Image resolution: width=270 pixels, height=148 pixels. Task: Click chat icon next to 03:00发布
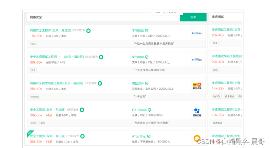coord(101,57)
